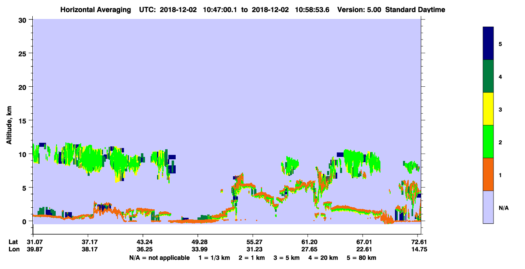This screenshot has height=269, width=525.
Task: Click the '4 = 20 km' legend text
Action: 324,258
